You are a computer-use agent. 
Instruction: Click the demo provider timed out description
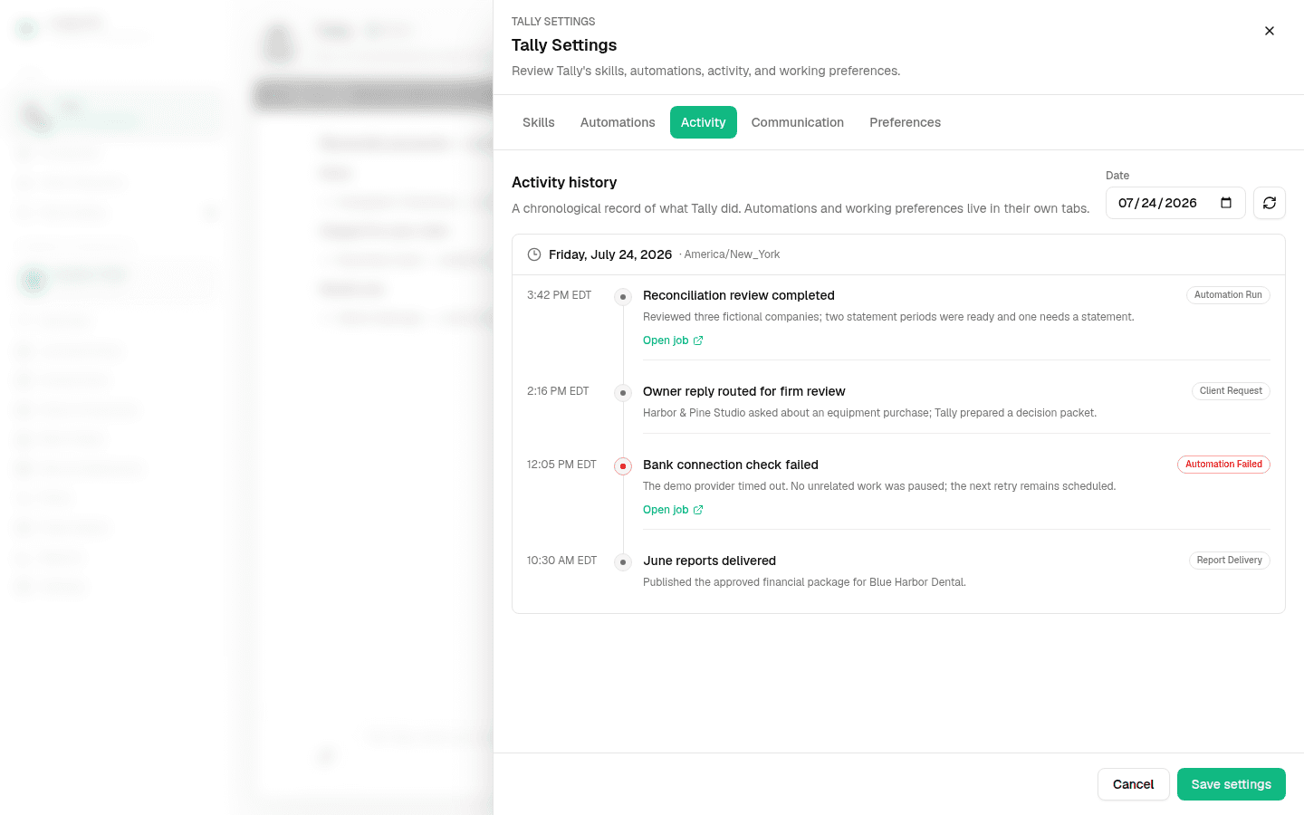click(x=879, y=486)
